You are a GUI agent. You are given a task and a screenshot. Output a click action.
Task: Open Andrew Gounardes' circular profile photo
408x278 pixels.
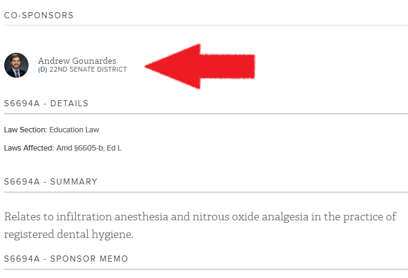click(16, 65)
